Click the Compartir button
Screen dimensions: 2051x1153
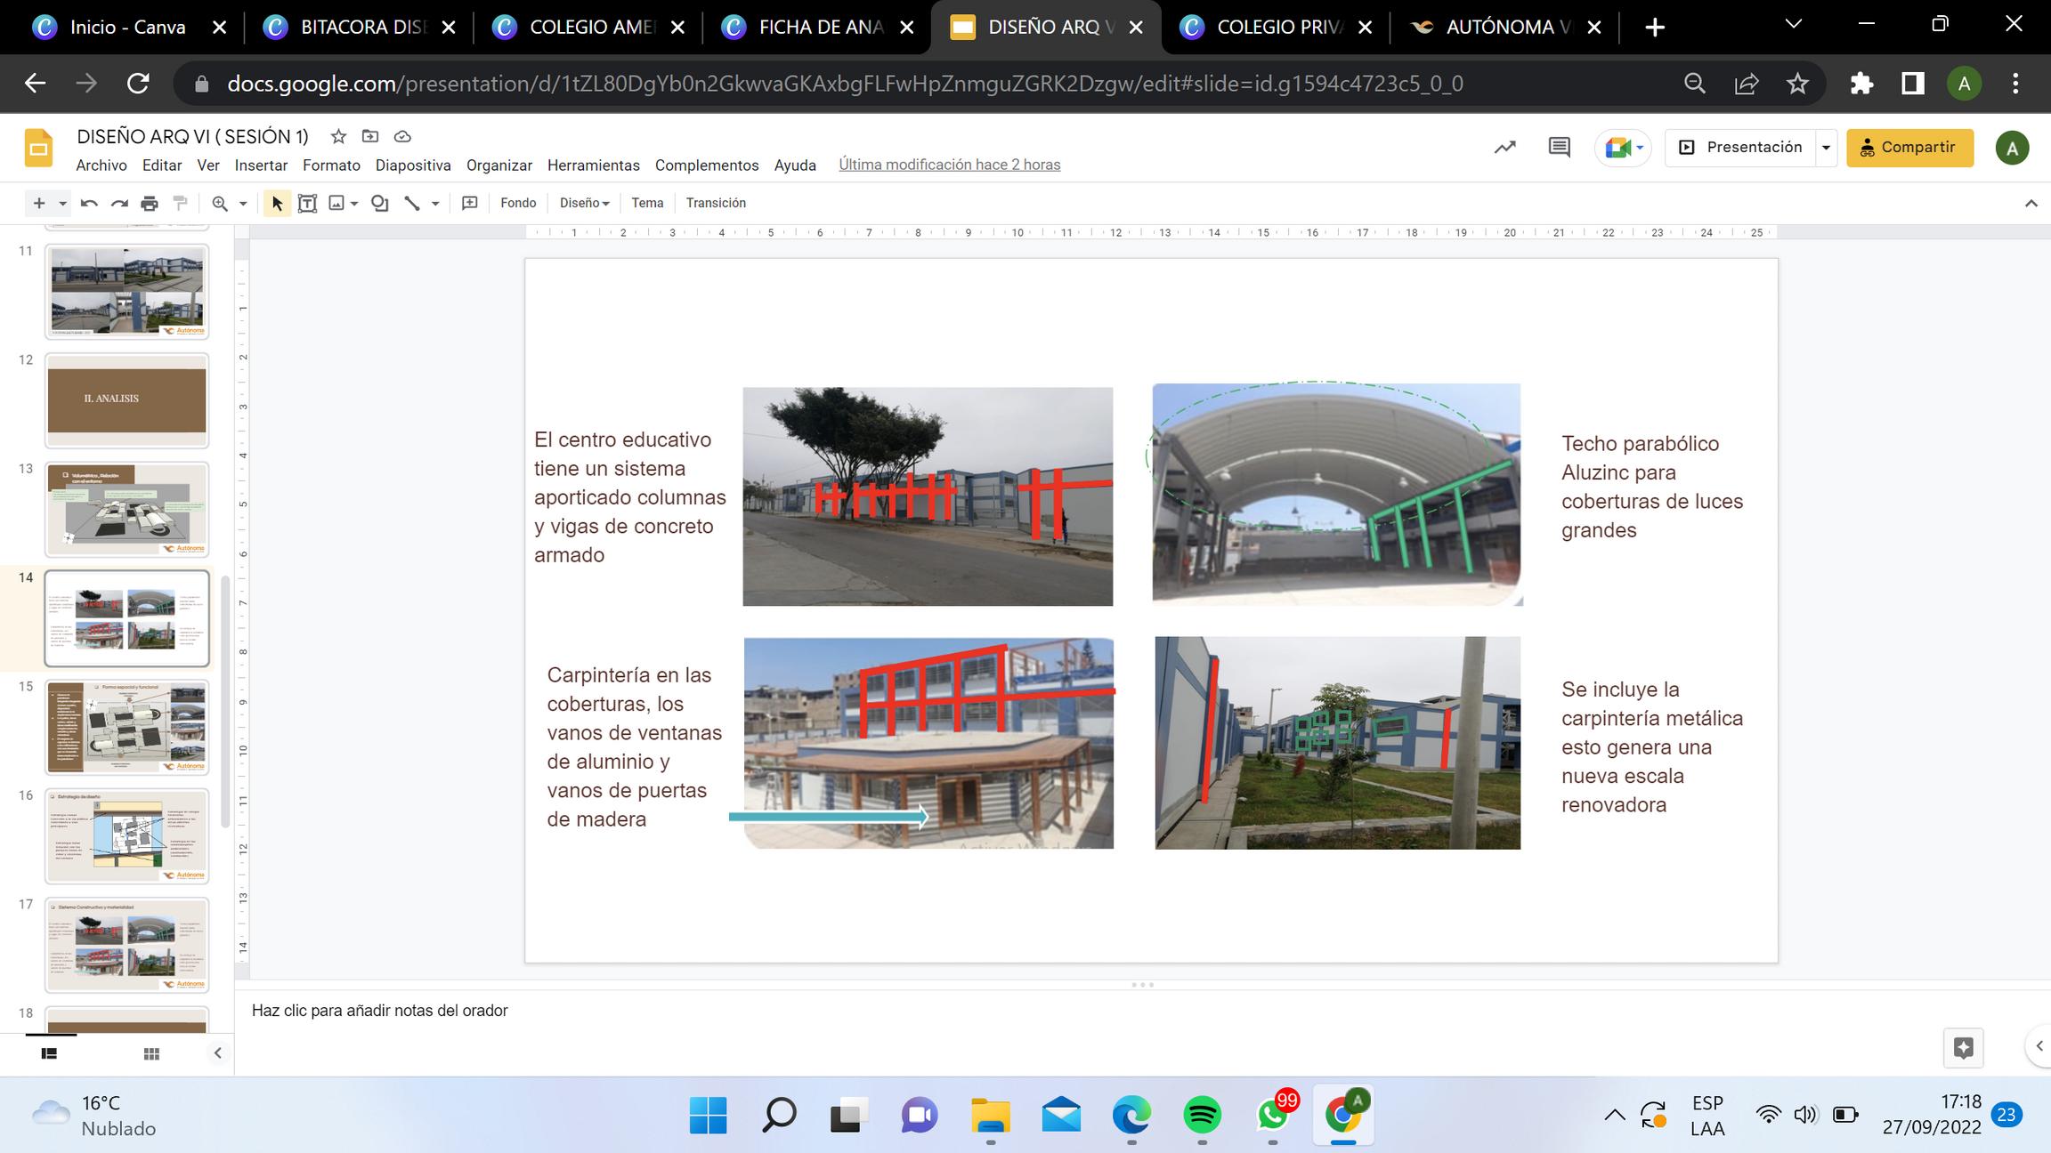coord(1909,148)
